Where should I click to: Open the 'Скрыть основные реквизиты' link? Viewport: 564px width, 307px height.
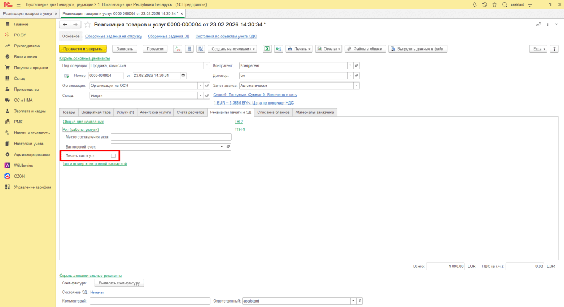click(84, 58)
